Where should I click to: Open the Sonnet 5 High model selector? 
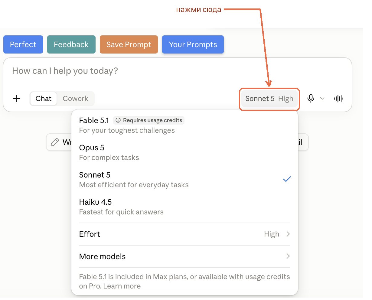(x=269, y=99)
